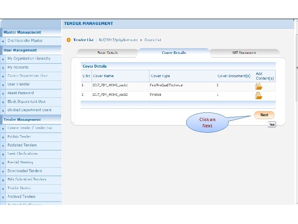This screenshot has width=298, height=224.
Task: Click the Cover Name column header
Action: pyautogui.click(x=103, y=76)
